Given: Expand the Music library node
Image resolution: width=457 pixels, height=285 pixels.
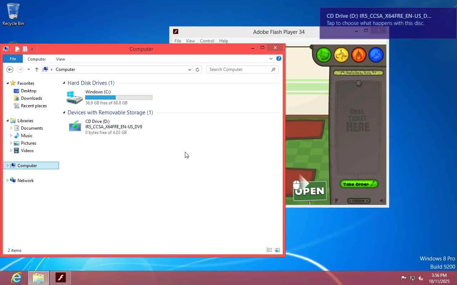Looking at the screenshot, I should [11, 136].
